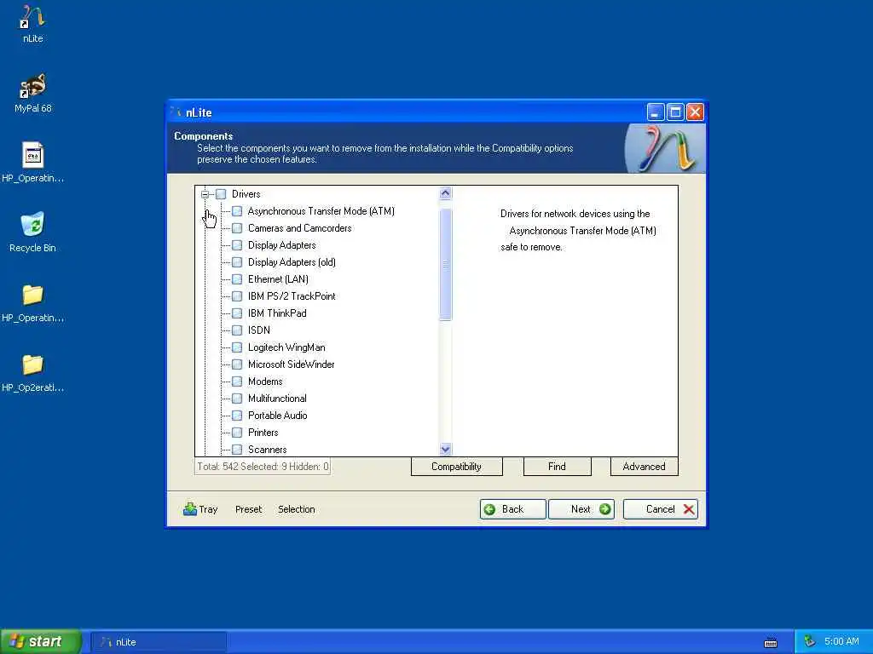Select the Ethernet (LAN) row label

[278, 279]
